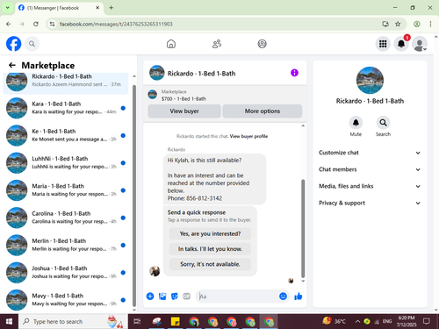439x329 pixels.
Task: Bookmark this page with the star icon
Action: click(x=398, y=24)
